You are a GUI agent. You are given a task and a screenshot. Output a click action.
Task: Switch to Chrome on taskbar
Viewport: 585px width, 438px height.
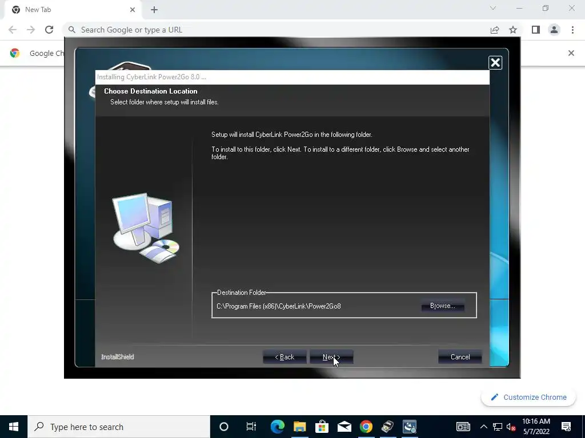[366, 427]
